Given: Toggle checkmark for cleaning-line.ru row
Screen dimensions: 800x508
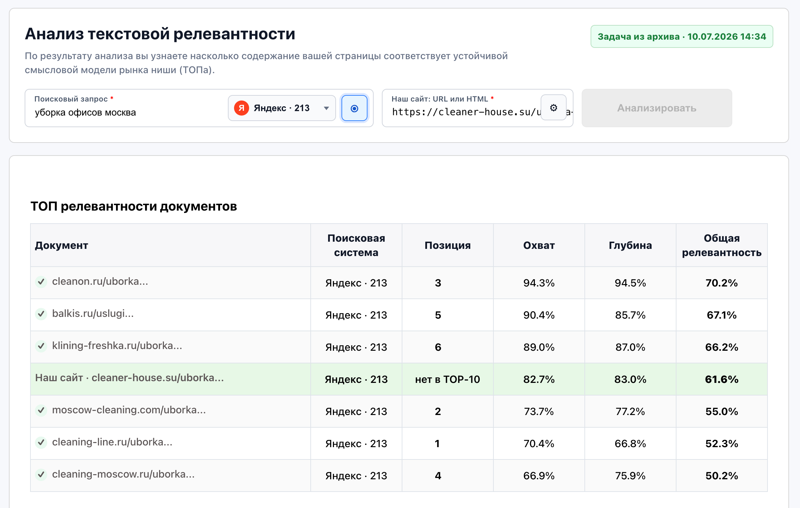Looking at the screenshot, I should tap(41, 442).
